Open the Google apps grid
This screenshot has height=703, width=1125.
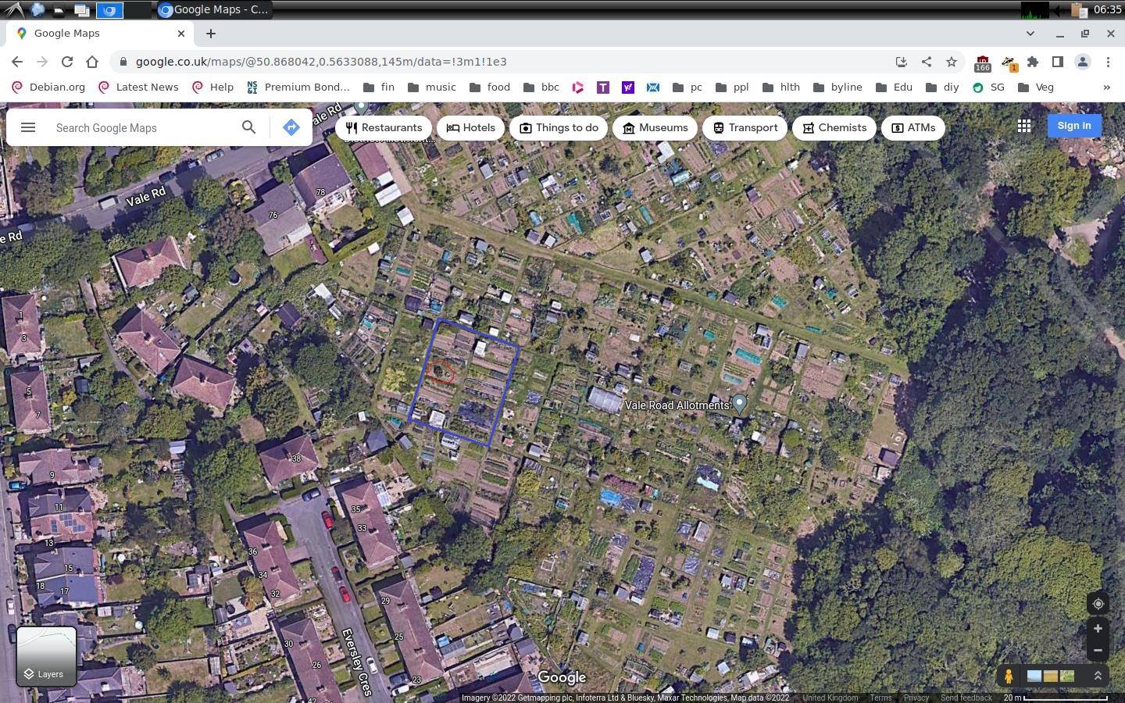[x=1024, y=126]
